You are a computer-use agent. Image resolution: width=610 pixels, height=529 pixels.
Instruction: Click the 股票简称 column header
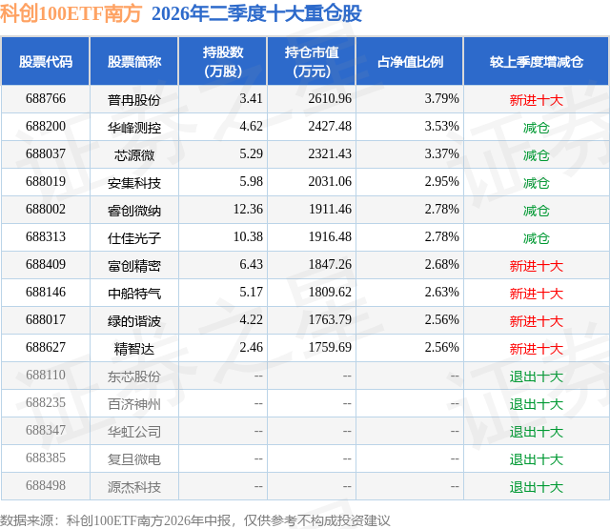[134, 61]
